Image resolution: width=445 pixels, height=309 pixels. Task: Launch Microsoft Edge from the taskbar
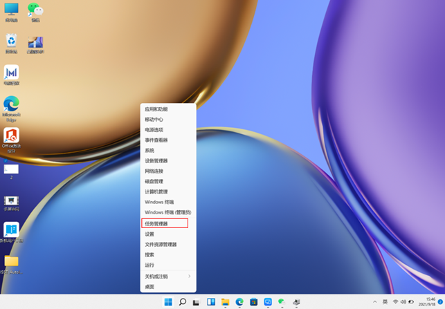point(239,302)
